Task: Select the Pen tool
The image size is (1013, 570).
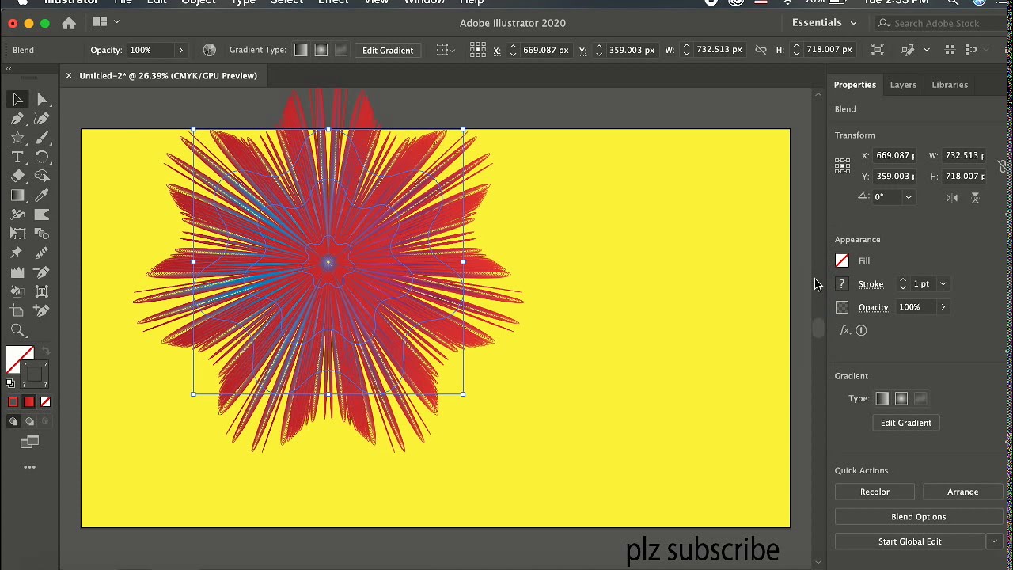Action: point(17,119)
